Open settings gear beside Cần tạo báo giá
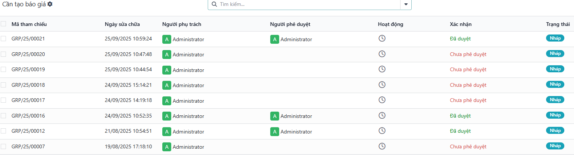The width and height of the screenshot is (574, 155). pyautogui.click(x=50, y=4)
